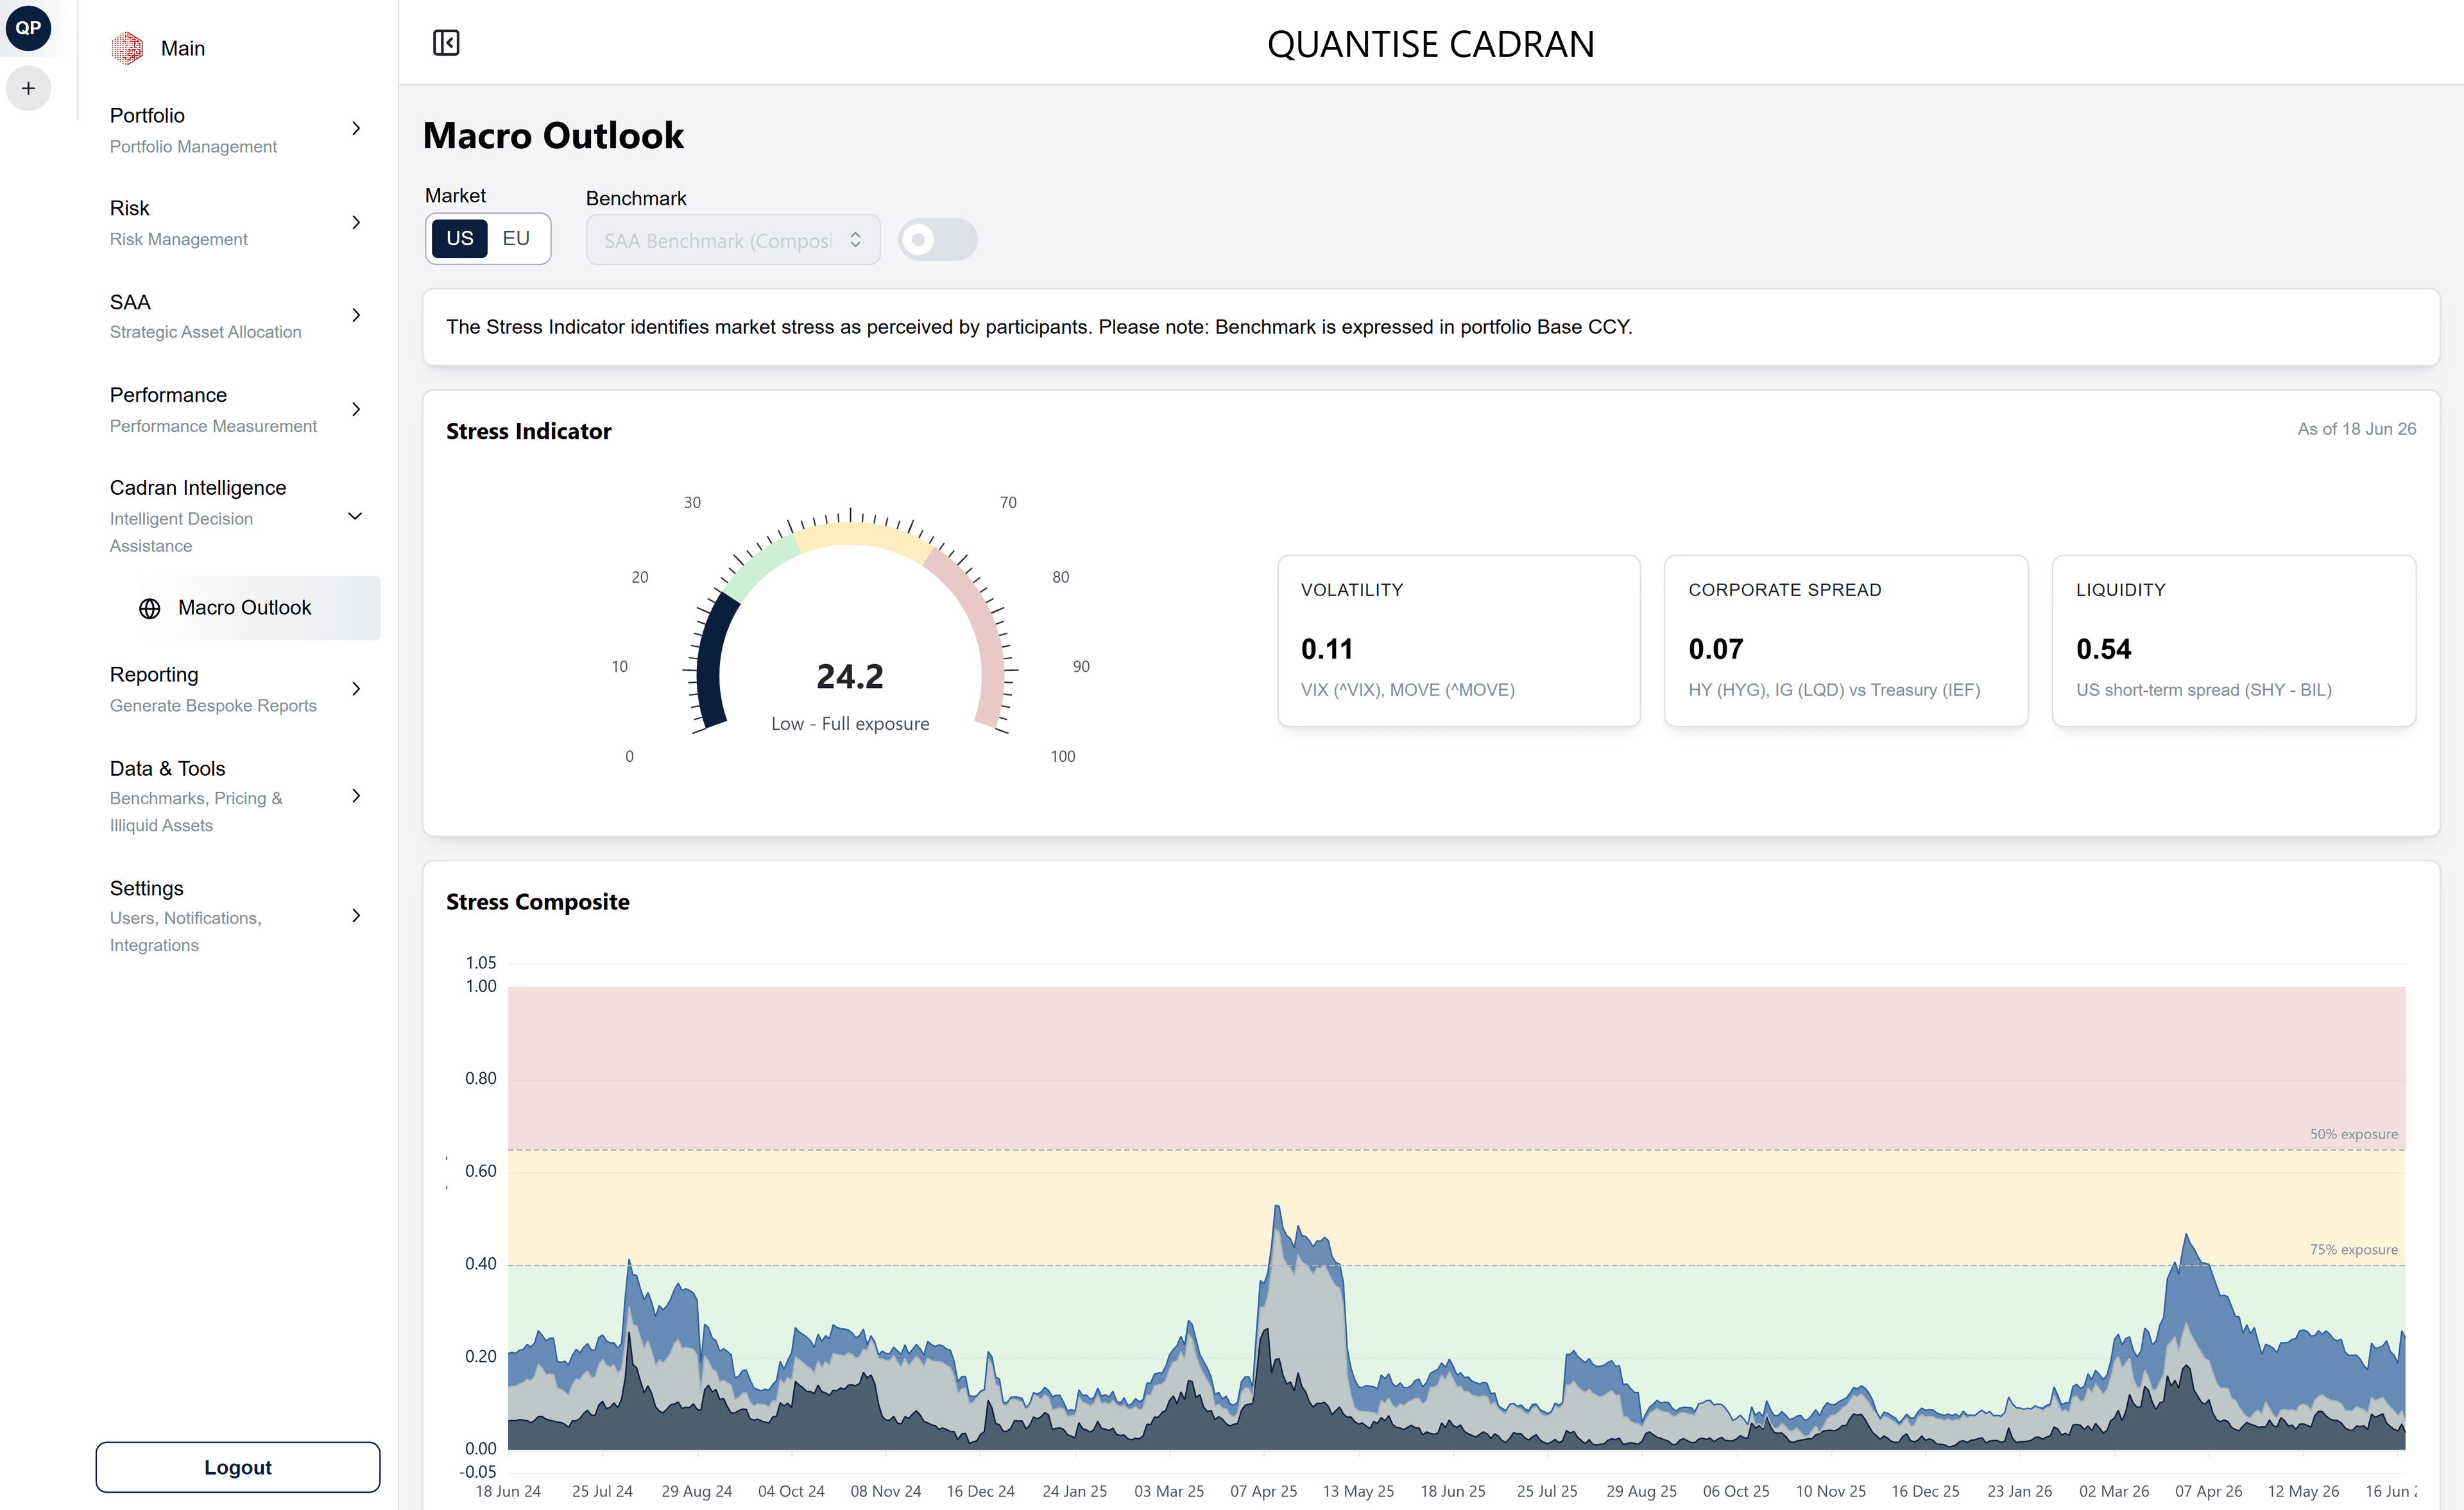This screenshot has height=1510, width=2464.
Task: Click the 1.00 y-axis label
Action: click(x=481, y=986)
